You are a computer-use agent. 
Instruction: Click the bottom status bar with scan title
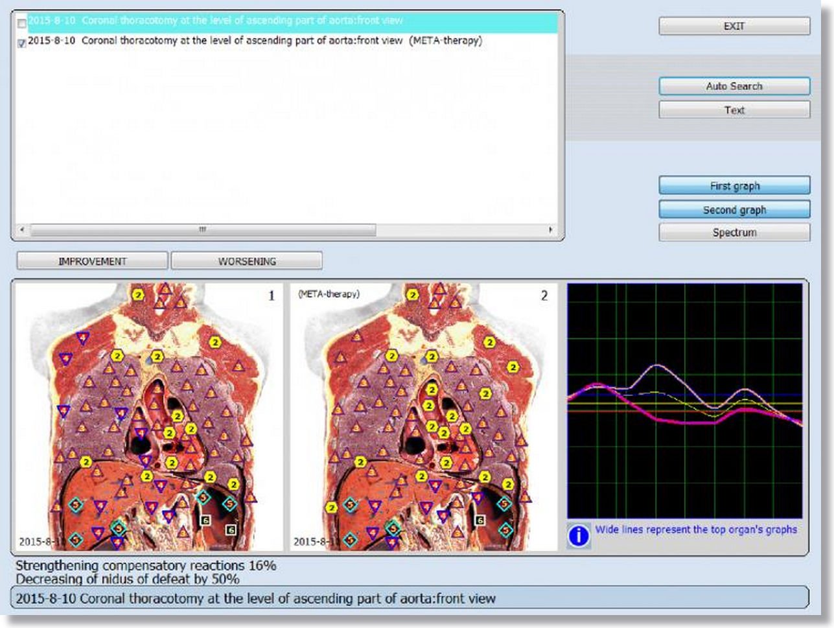point(410,598)
